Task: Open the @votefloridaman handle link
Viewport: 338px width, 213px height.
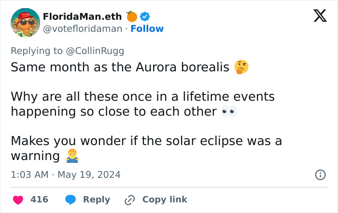Action: (x=83, y=29)
